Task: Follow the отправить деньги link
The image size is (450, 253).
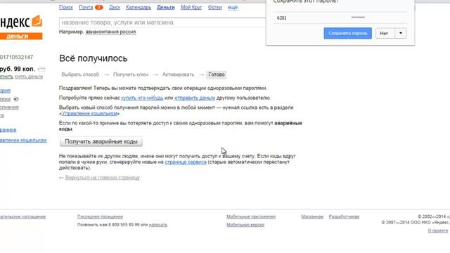Action: tap(195, 98)
